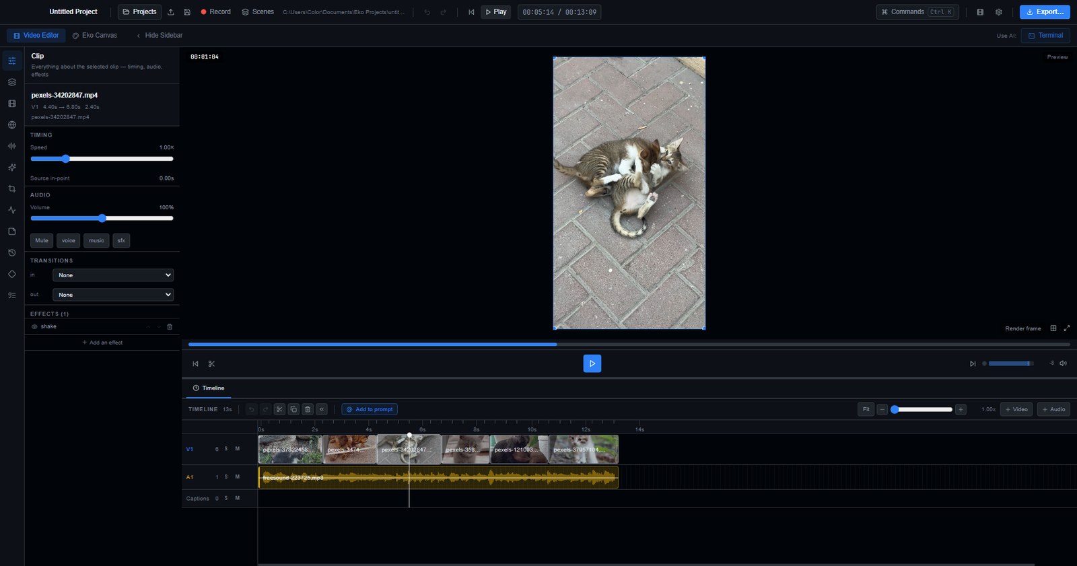Click the timeline toolbar scissors cut button
The width and height of the screenshot is (1077, 566).
pos(279,409)
